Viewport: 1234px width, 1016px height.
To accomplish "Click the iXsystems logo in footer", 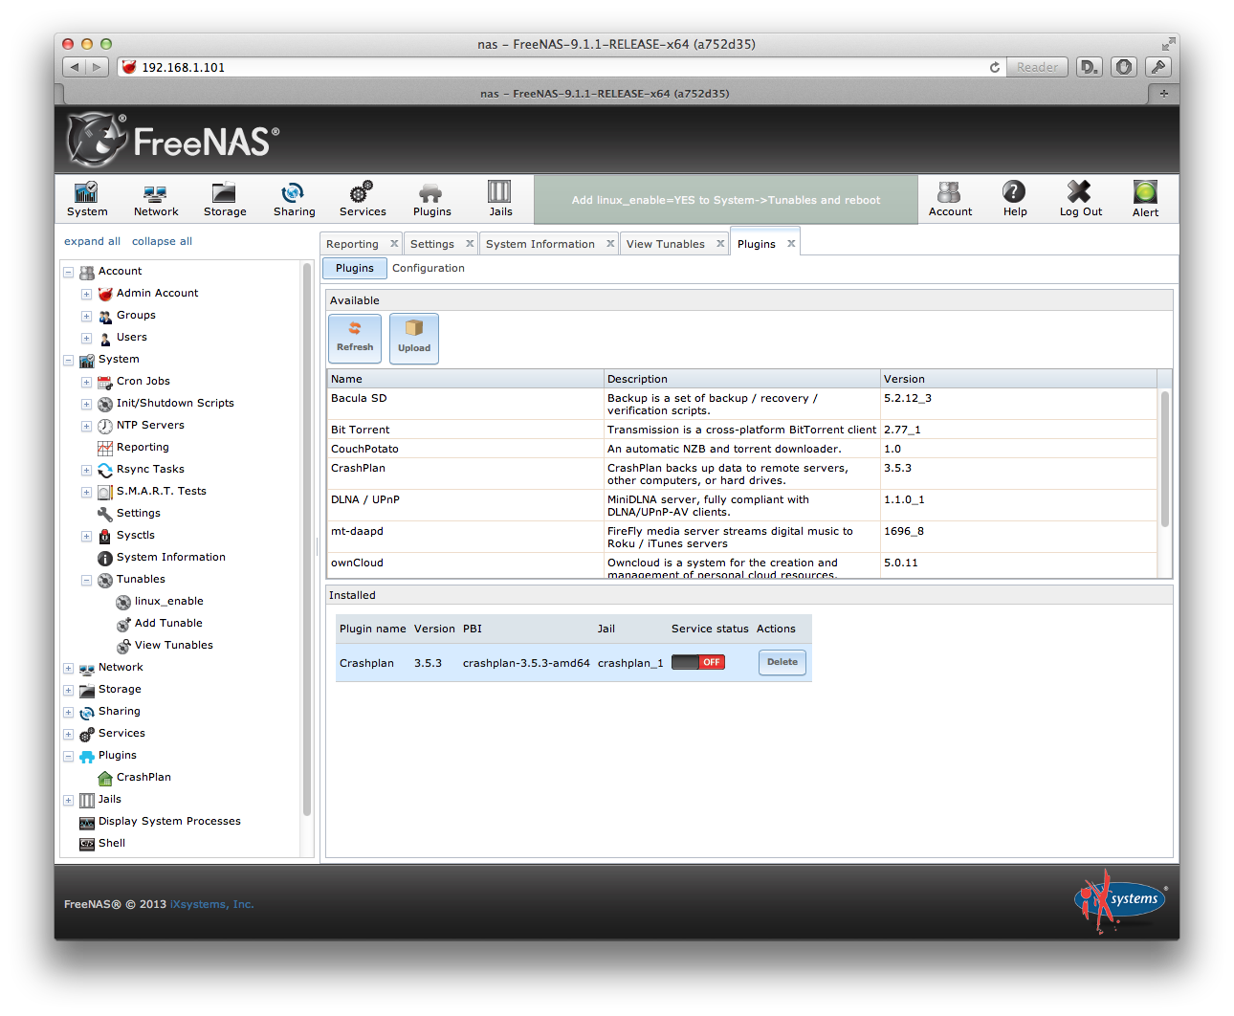I will [1120, 900].
